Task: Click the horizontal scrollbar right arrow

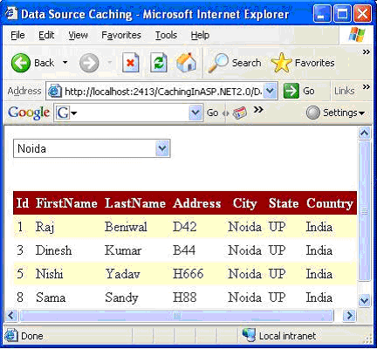Action: point(349,315)
